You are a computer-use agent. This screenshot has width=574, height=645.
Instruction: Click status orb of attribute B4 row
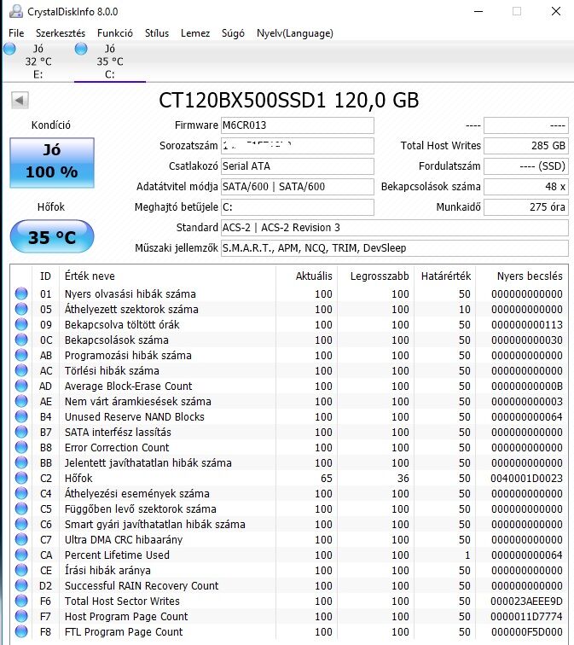21,416
